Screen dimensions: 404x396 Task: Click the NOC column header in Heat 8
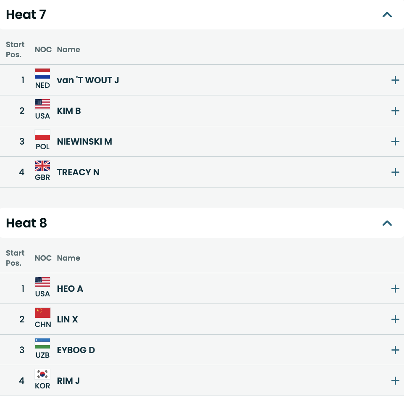43,258
